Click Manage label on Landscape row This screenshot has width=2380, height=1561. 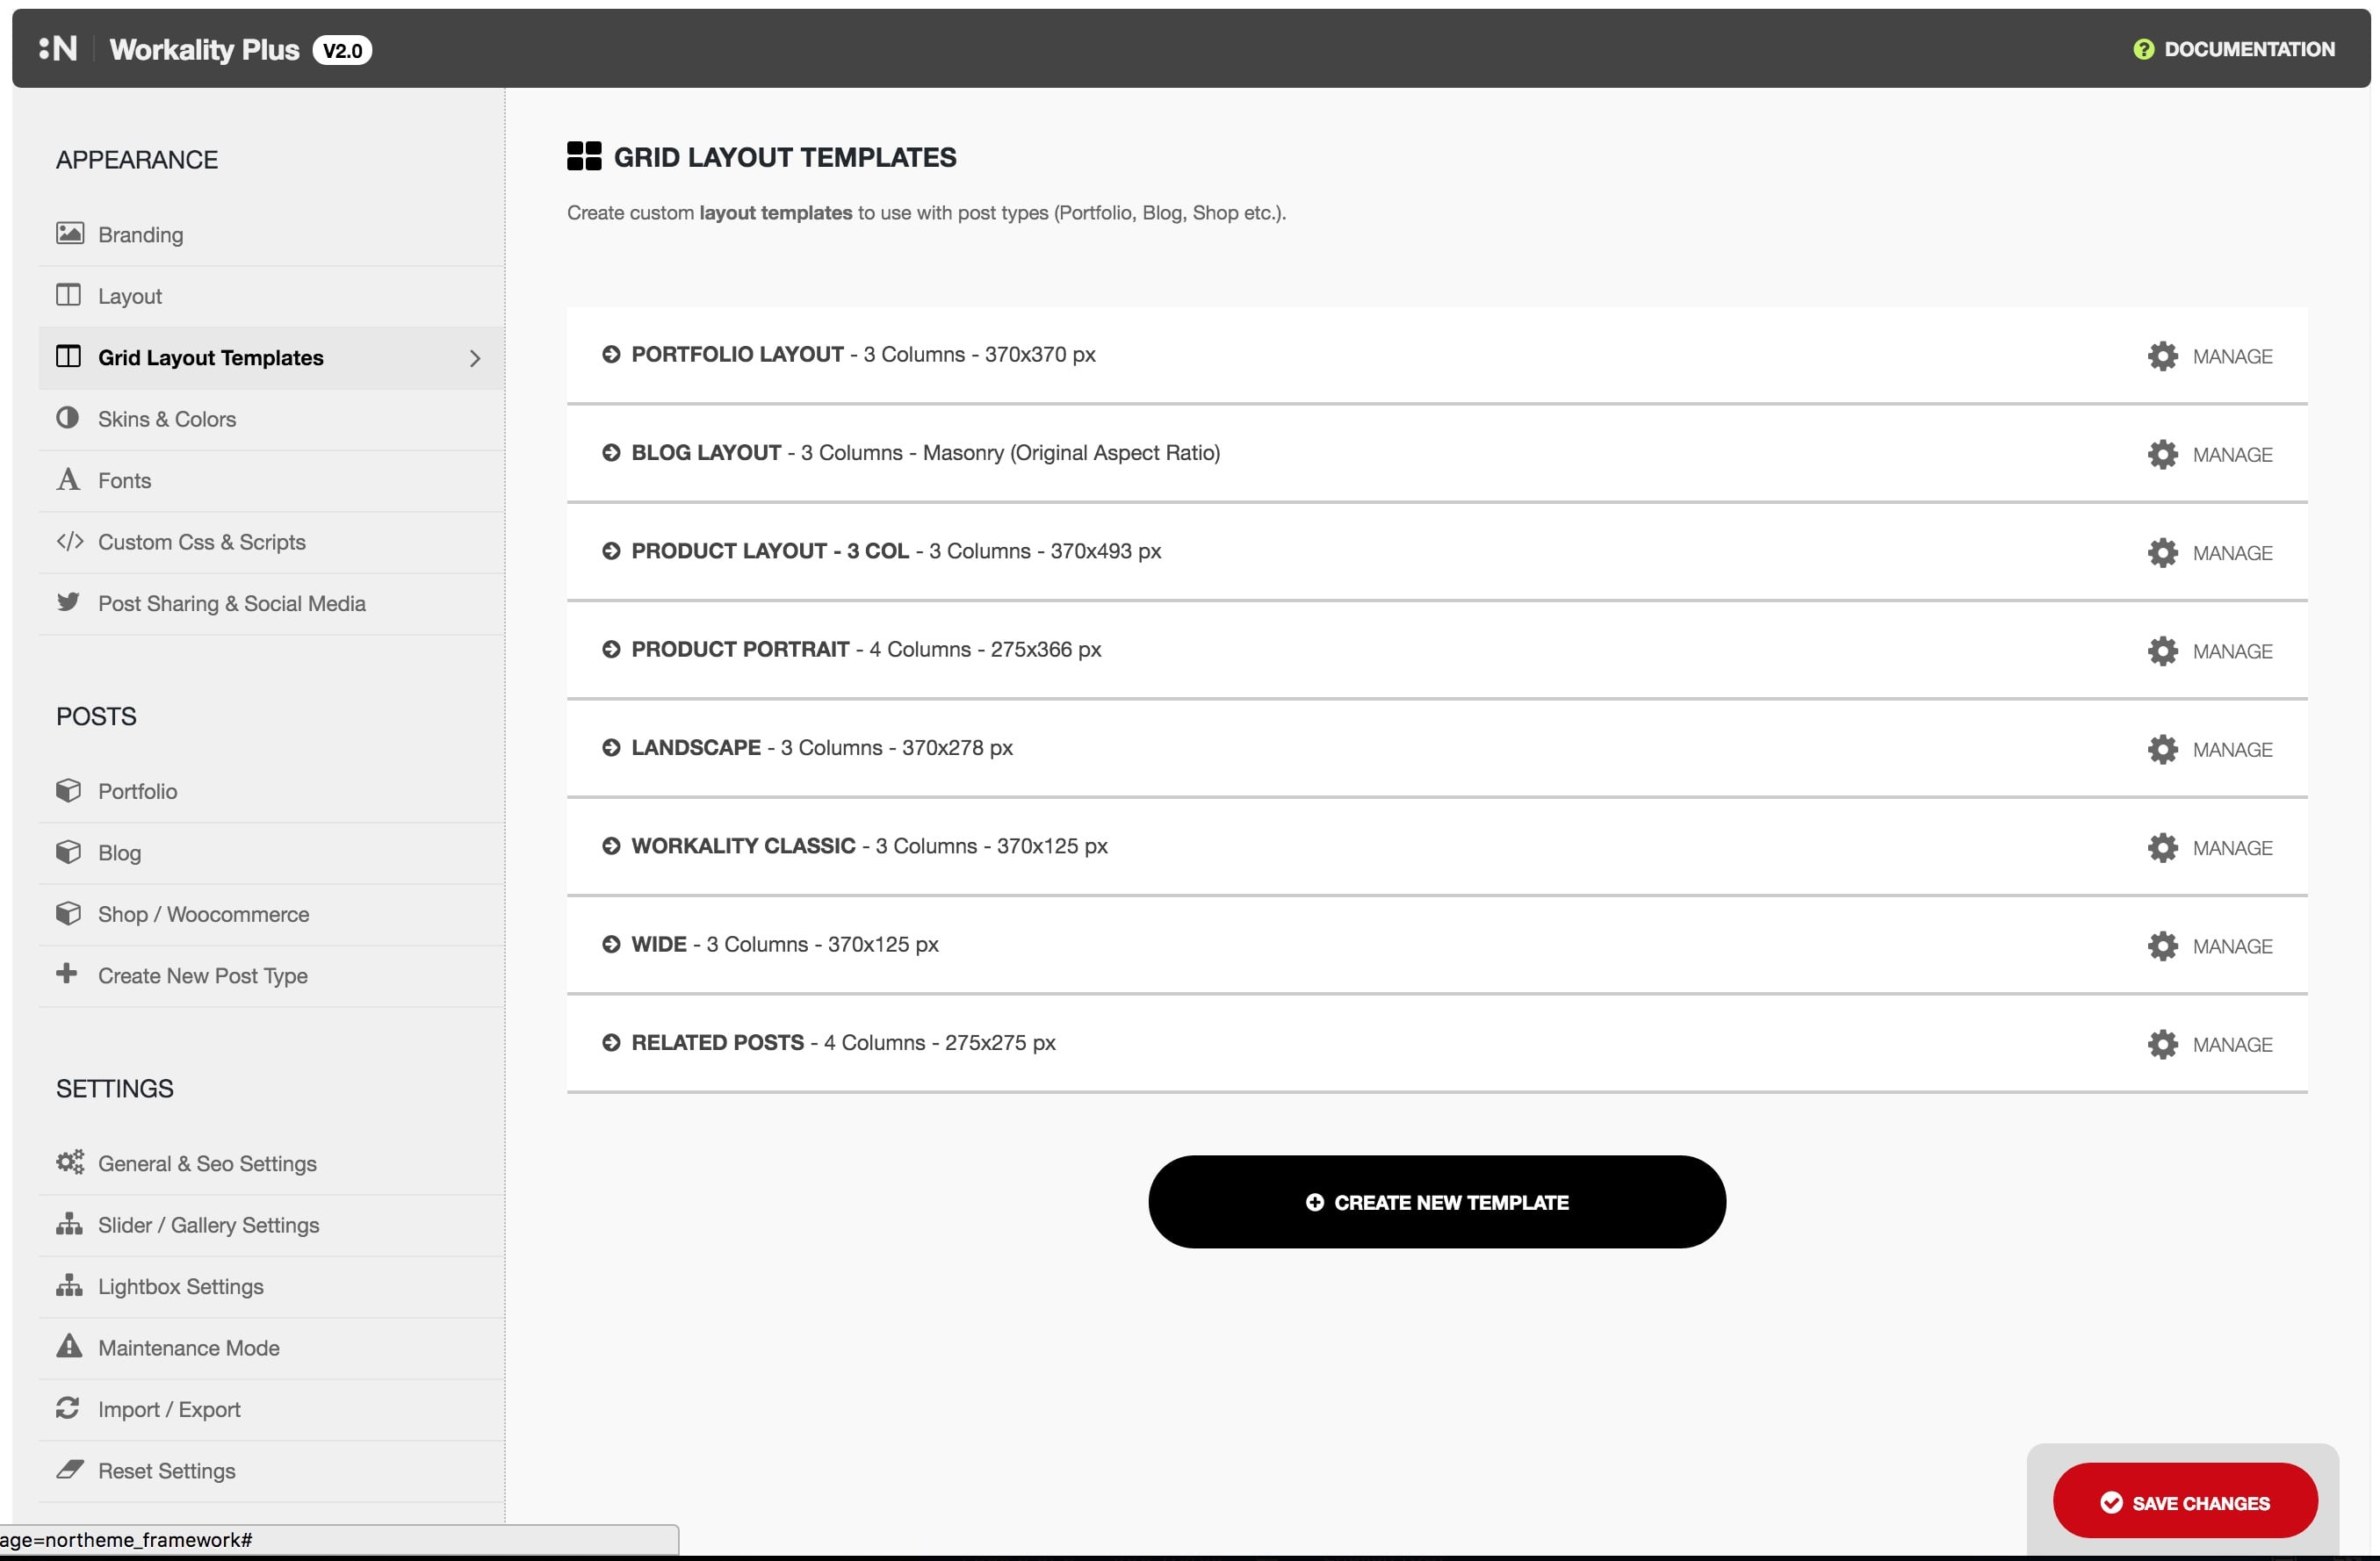2232,750
